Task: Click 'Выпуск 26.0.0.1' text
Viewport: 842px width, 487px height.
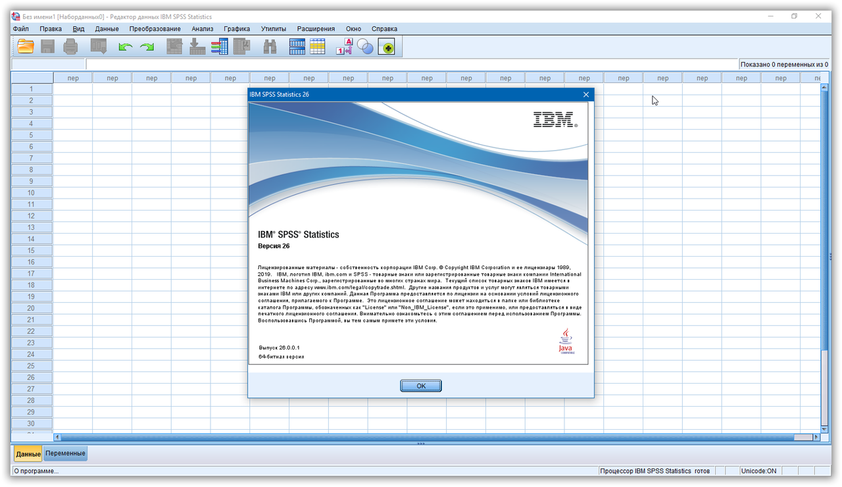Action: tap(280, 347)
